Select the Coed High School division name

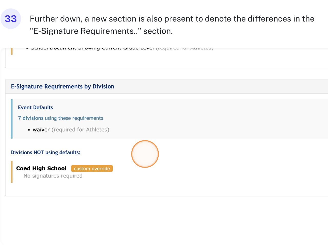(x=41, y=168)
